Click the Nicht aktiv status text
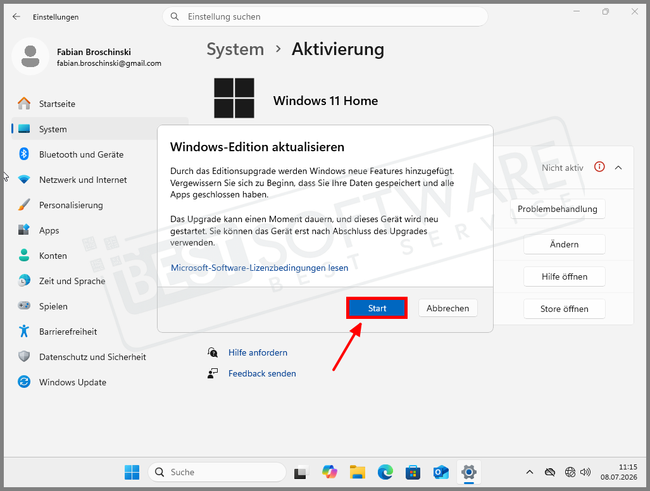 click(562, 168)
